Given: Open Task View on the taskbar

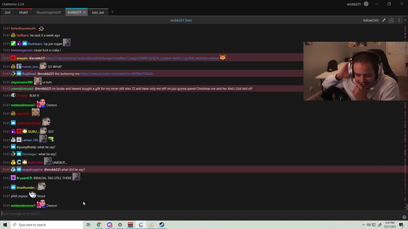Looking at the screenshot, I should click(x=88, y=225).
